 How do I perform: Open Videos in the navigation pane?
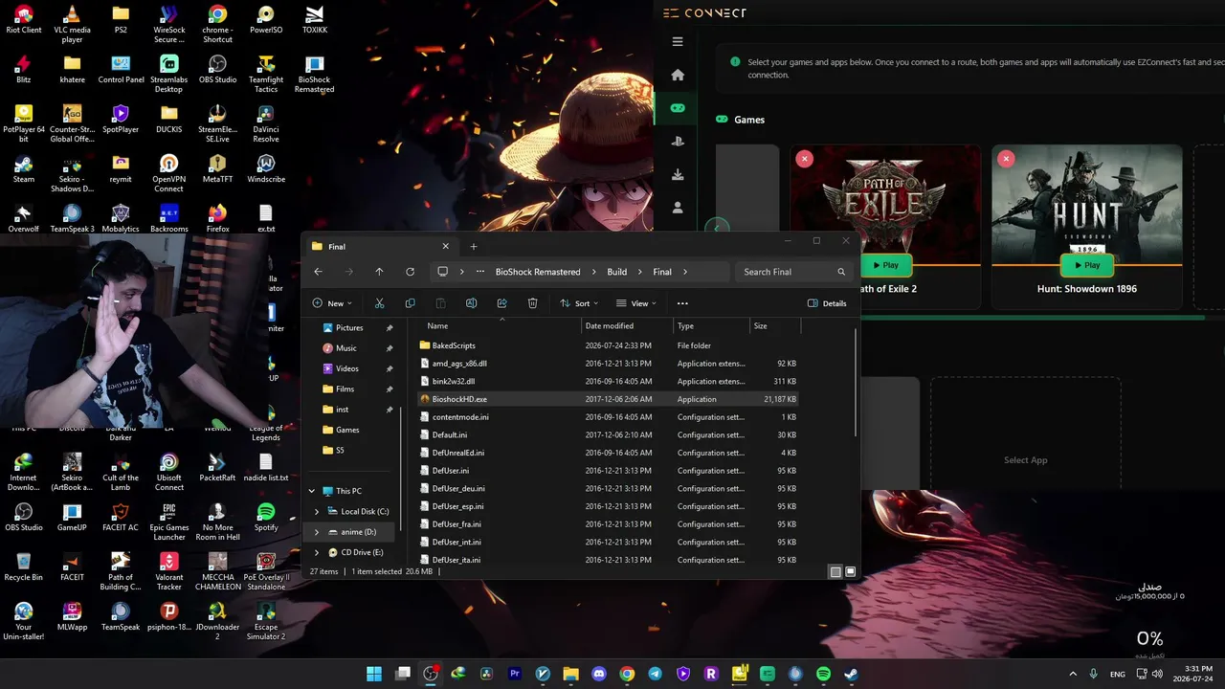pyautogui.click(x=347, y=368)
